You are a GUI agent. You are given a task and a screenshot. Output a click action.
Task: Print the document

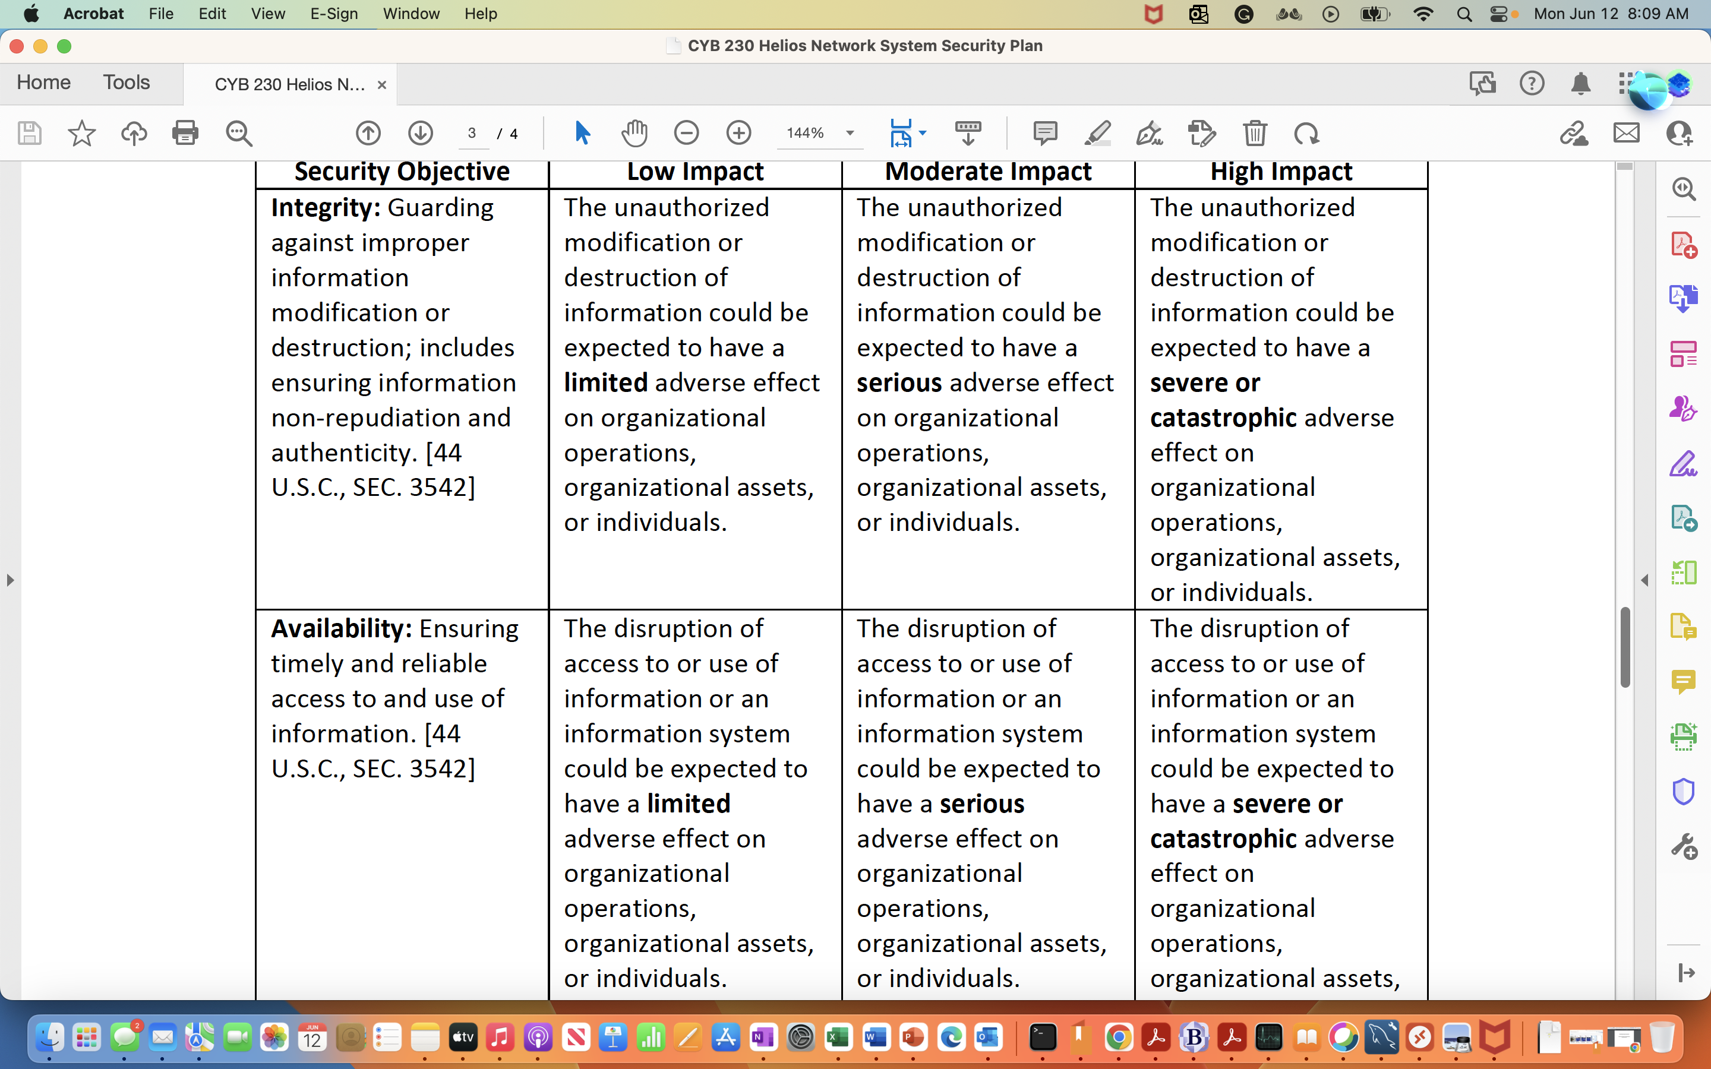pos(185,133)
